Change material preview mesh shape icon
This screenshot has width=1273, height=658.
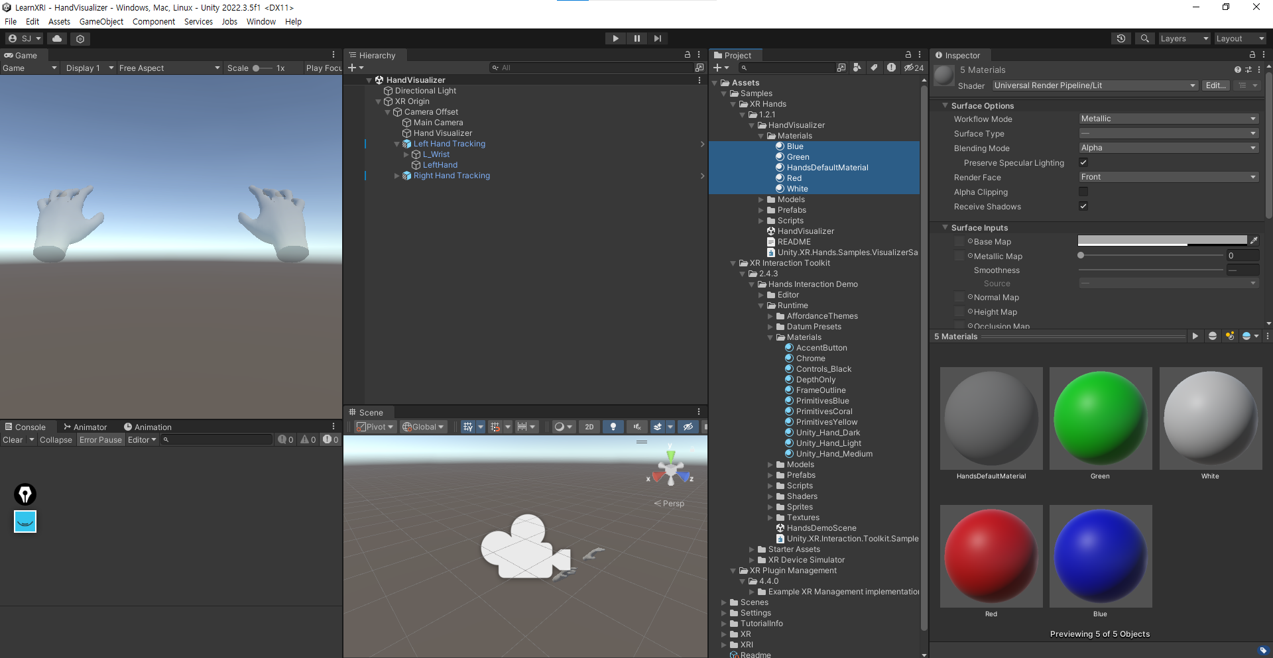1213,336
